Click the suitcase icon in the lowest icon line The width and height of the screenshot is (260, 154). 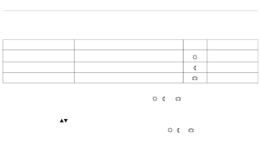(x=191, y=130)
